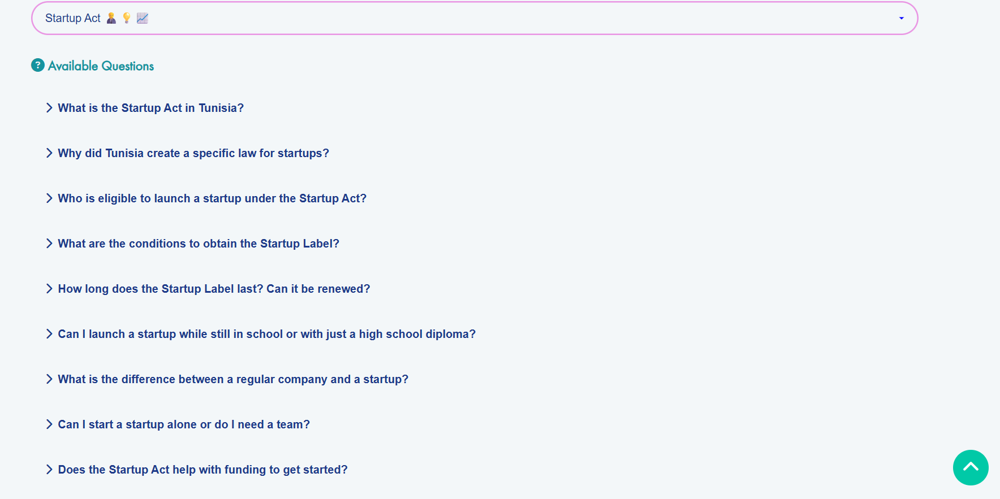Viewport: 1000px width, 499px height.
Task: Click chevron beside 'Can I start a startup alone'
Action: [x=49, y=424]
